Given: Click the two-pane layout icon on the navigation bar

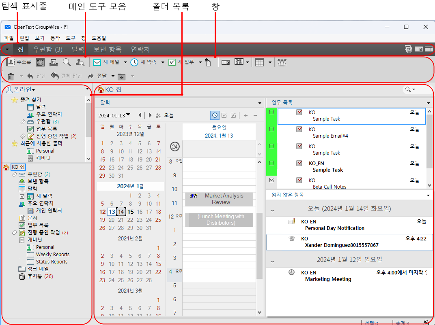Looking at the screenshot, I should click(419, 49).
